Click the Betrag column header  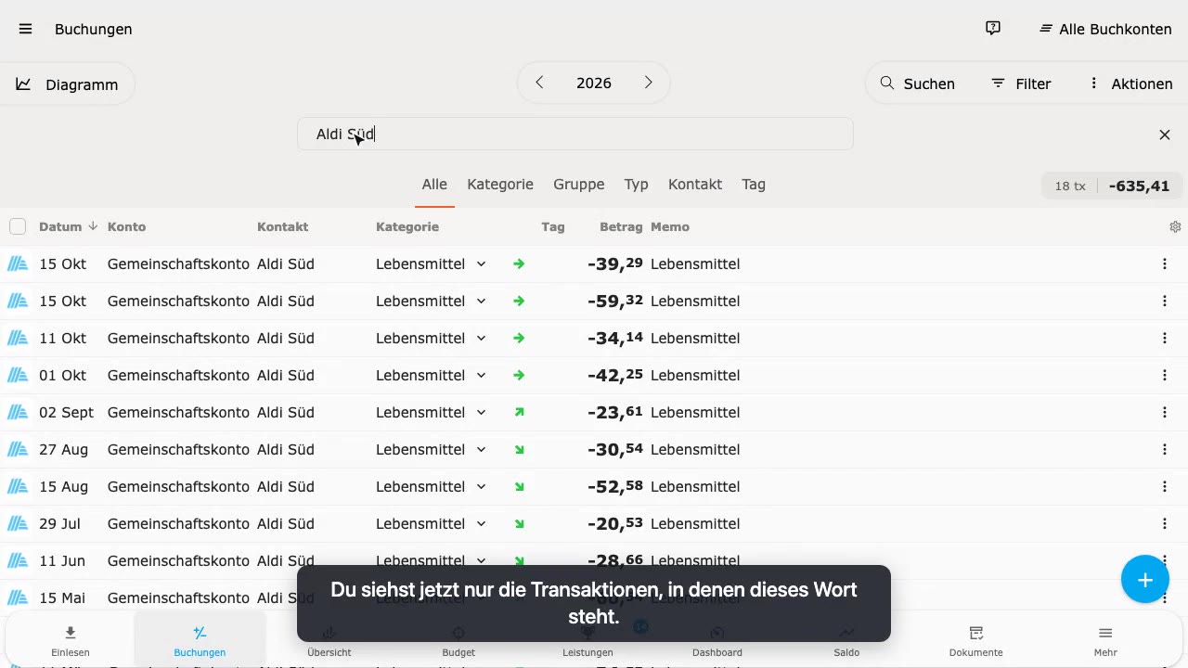click(x=621, y=226)
